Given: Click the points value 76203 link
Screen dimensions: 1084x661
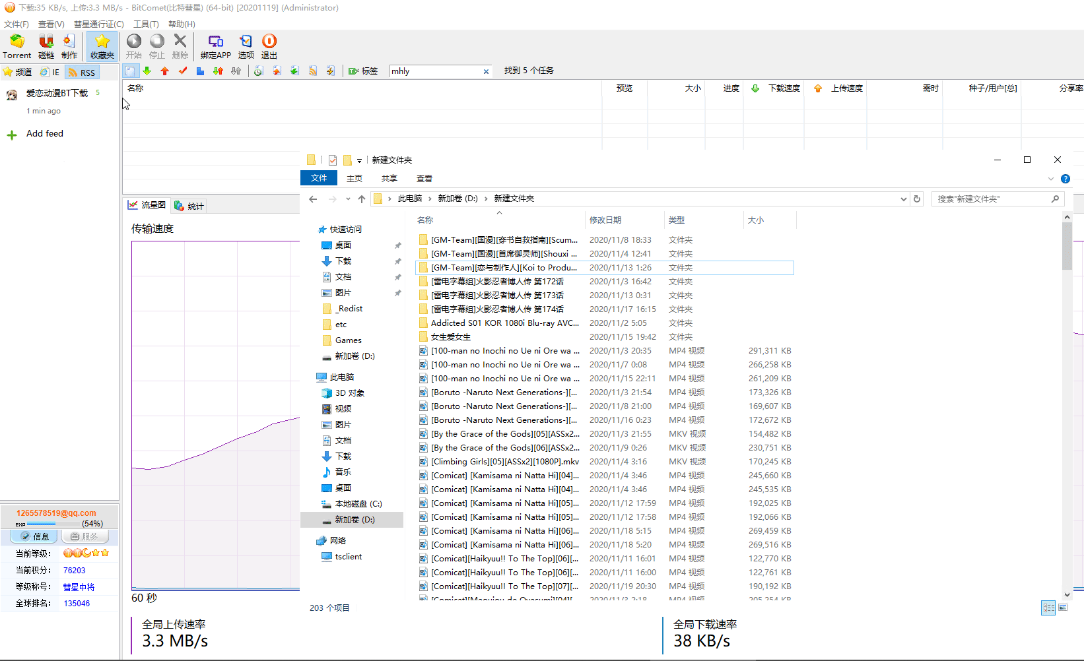Looking at the screenshot, I should pos(74,570).
